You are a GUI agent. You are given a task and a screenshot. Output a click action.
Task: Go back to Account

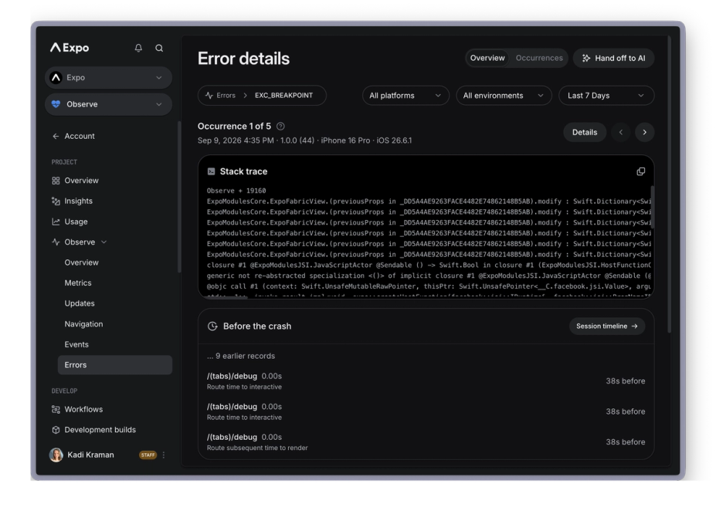click(x=80, y=136)
